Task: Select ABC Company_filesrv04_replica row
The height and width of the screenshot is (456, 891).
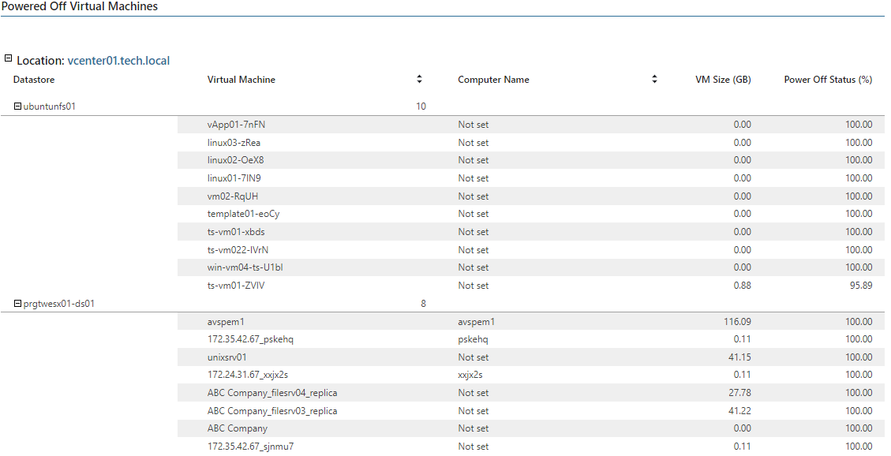Action: pos(531,393)
